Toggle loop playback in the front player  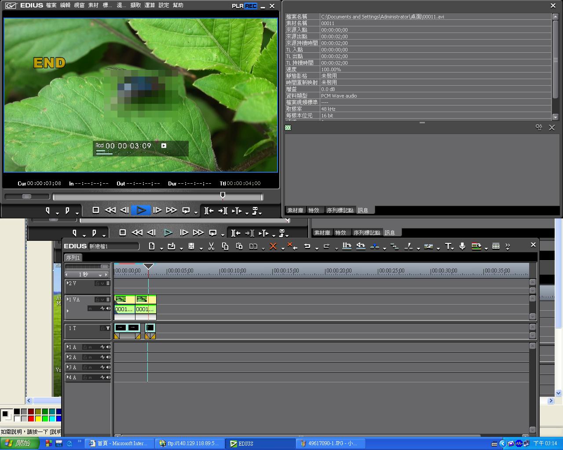(186, 210)
